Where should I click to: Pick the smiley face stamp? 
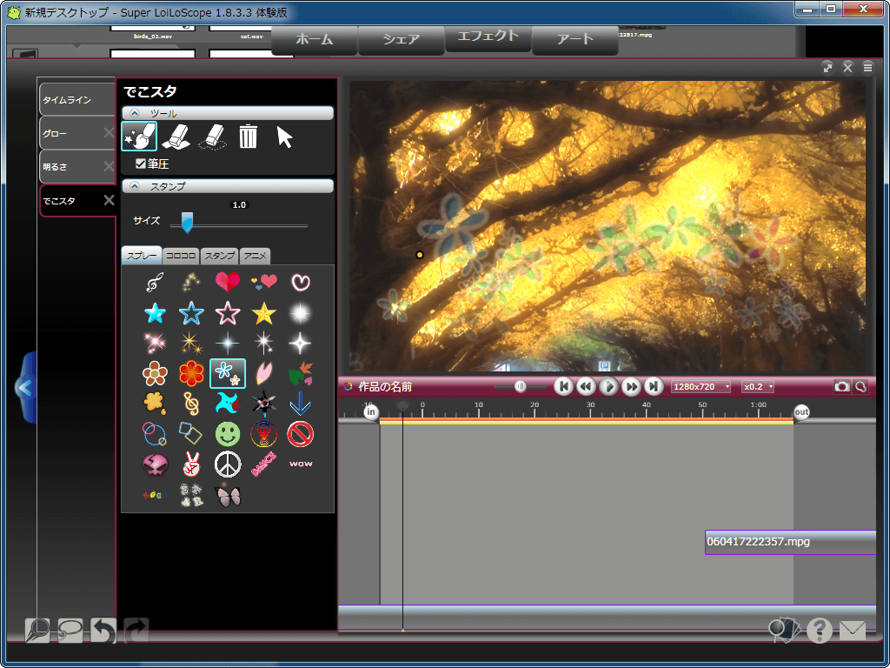(x=227, y=432)
